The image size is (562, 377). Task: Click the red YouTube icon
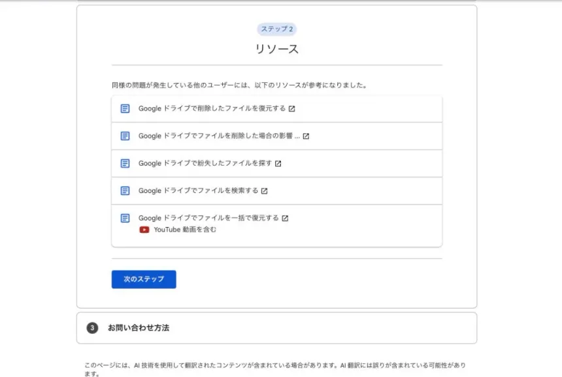(144, 230)
